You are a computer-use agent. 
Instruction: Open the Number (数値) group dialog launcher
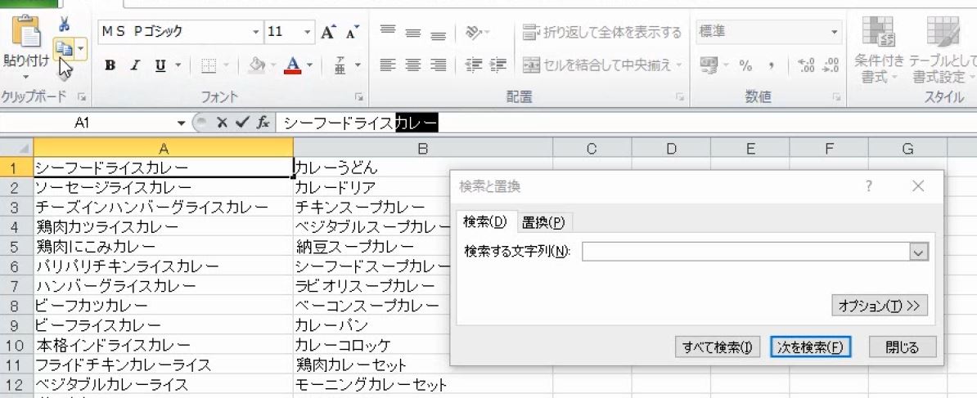tap(837, 97)
